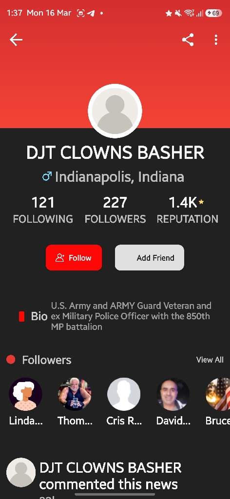230x499 pixels.
Task: Open follower Thom's avatar
Action: (75, 394)
